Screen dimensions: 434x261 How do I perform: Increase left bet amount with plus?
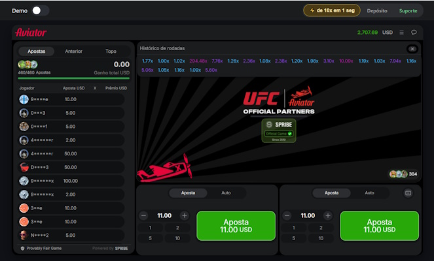point(185,215)
